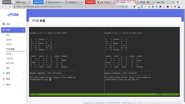Viewport: 185px width, 104px height.
Task: Open the 计划任务 submenu item
Action: pyautogui.click(x=10, y=58)
